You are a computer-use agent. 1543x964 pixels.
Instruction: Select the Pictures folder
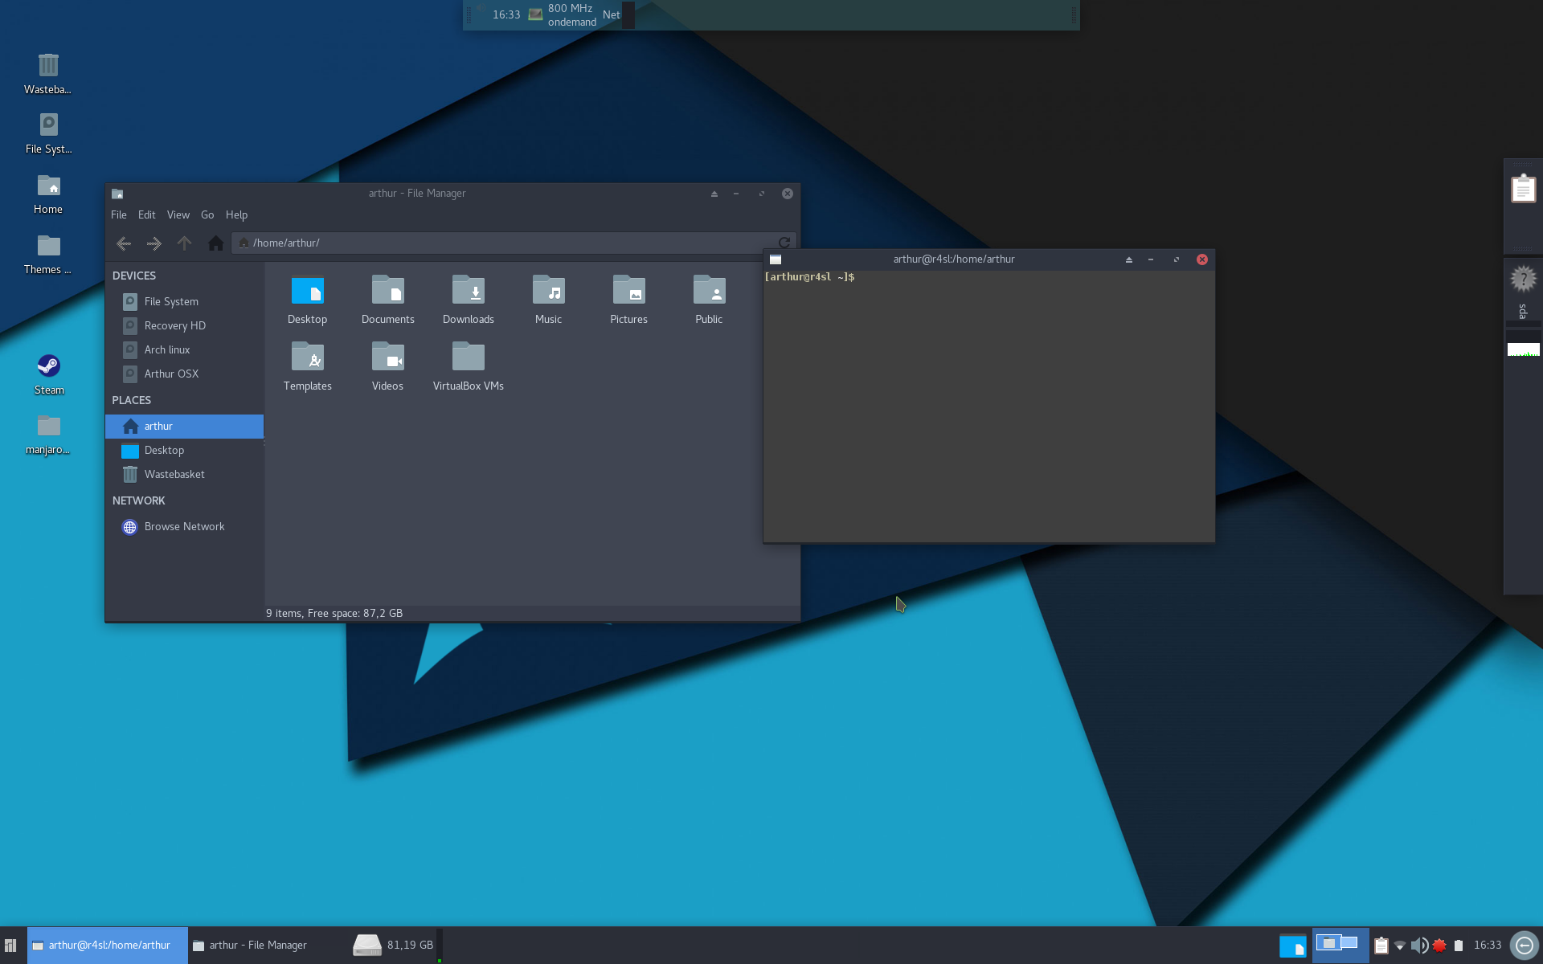(x=629, y=300)
